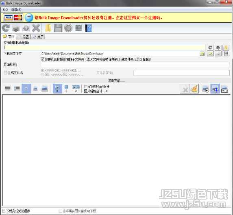This screenshot has width=233, height=215.
Task: Enable the 生成文件名 checkbox
Action: (x=5, y=73)
